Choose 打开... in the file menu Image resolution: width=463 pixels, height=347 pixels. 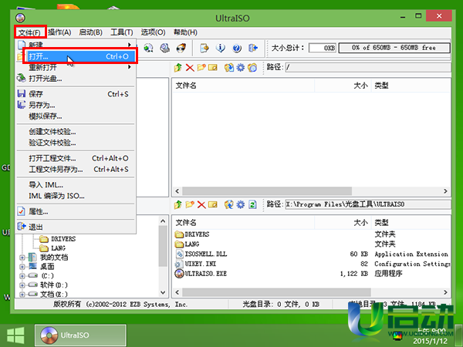[x=80, y=56]
